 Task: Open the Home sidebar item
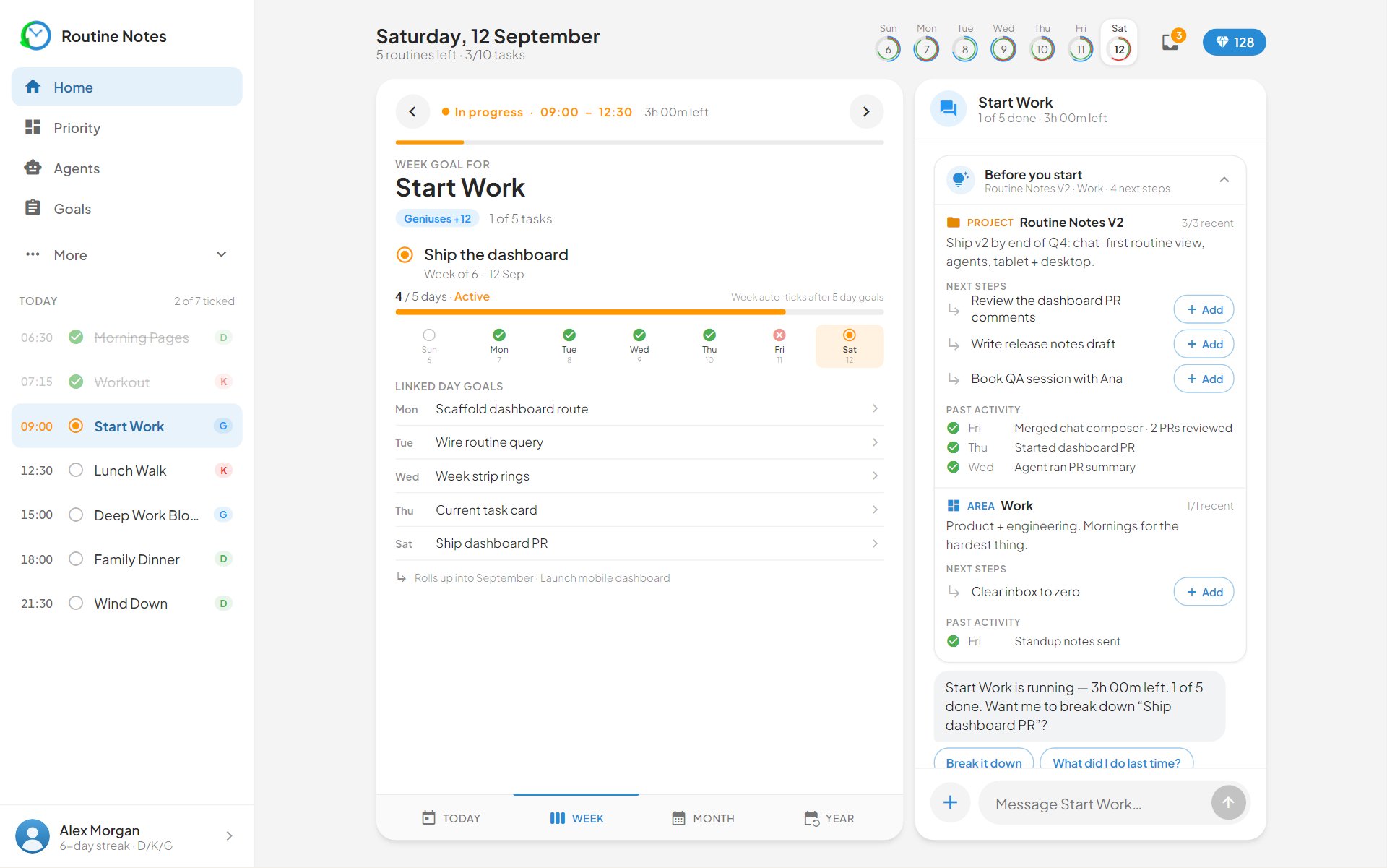[126, 87]
